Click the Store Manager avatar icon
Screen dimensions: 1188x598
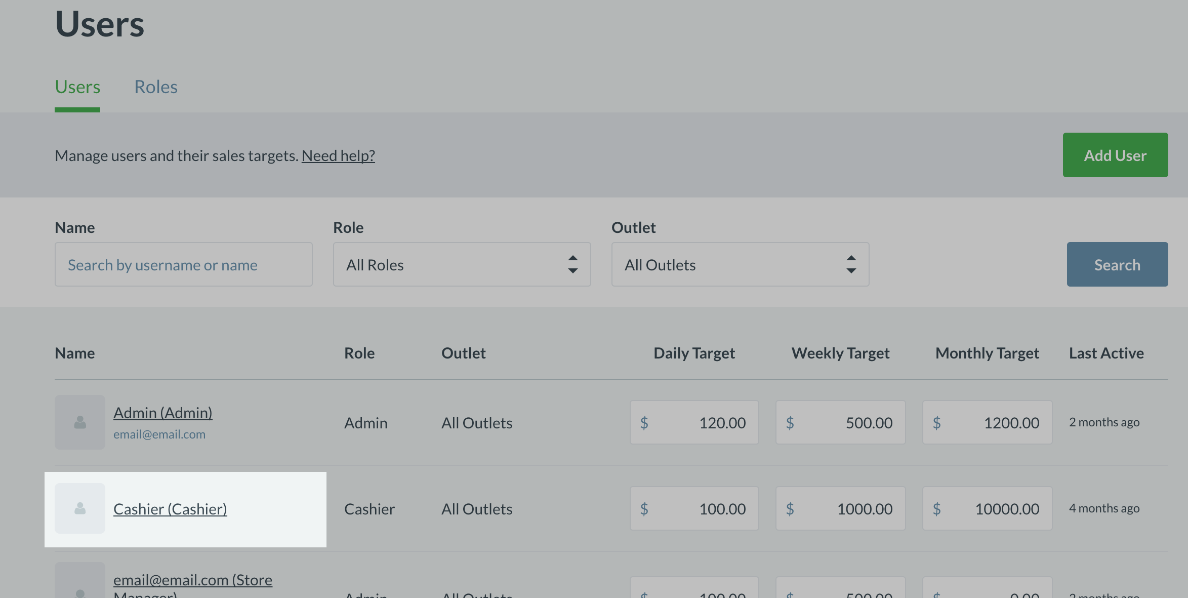(80, 583)
